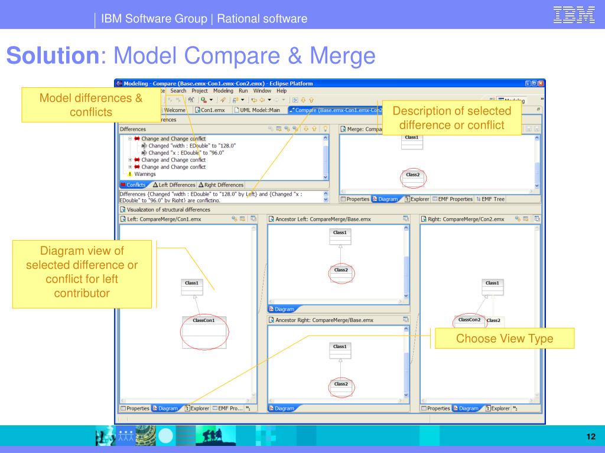Screen dimensions: 605x453
Task: Select the Left Differences tab
Action: pos(174,185)
